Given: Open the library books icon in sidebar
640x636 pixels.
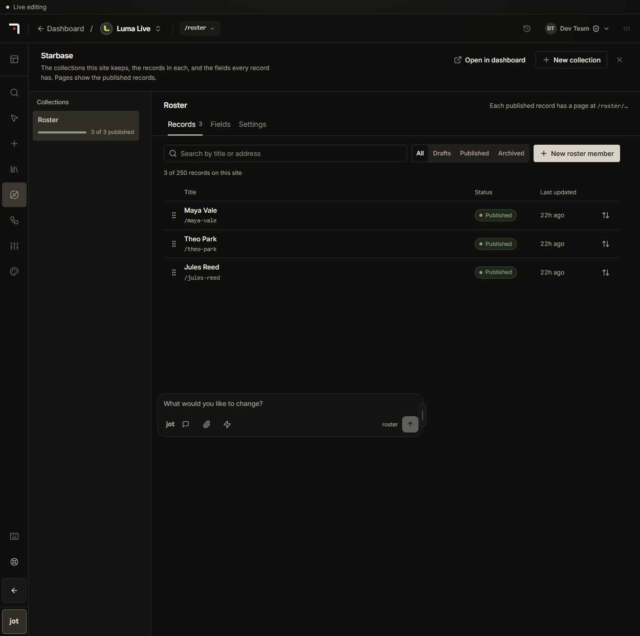Looking at the screenshot, I should click(x=14, y=169).
